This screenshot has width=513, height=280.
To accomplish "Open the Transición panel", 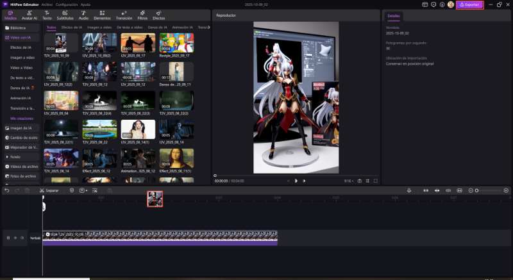I will click(x=124, y=15).
